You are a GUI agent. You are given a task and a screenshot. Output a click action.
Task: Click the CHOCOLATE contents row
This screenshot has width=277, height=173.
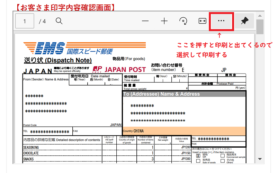click(x=107, y=153)
